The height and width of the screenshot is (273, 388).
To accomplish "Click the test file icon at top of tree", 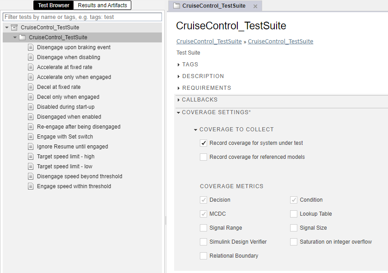I will click(14, 28).
